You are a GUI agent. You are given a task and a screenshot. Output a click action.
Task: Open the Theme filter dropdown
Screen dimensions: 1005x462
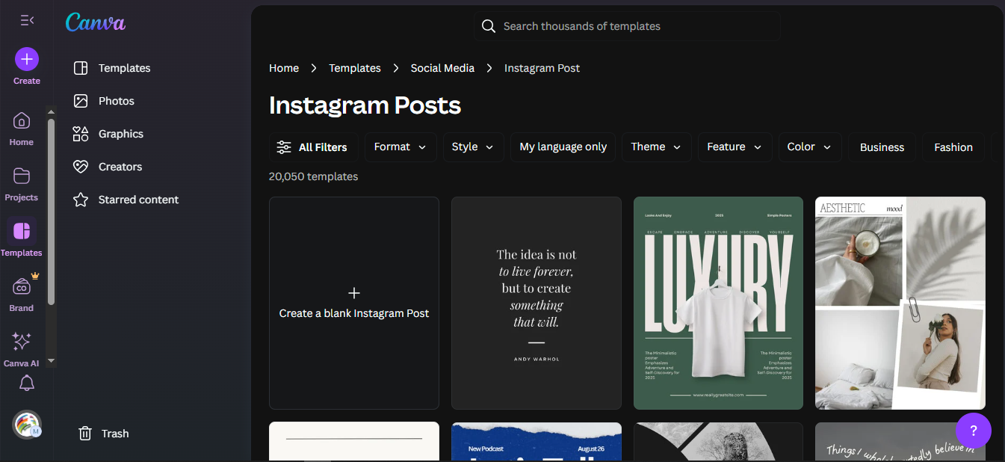[x=655, y=147]
